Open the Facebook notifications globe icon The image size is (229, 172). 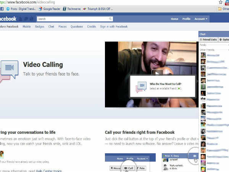pos(31,19)
